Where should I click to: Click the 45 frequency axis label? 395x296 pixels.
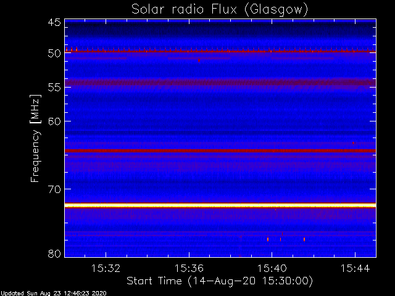point(54,22)
